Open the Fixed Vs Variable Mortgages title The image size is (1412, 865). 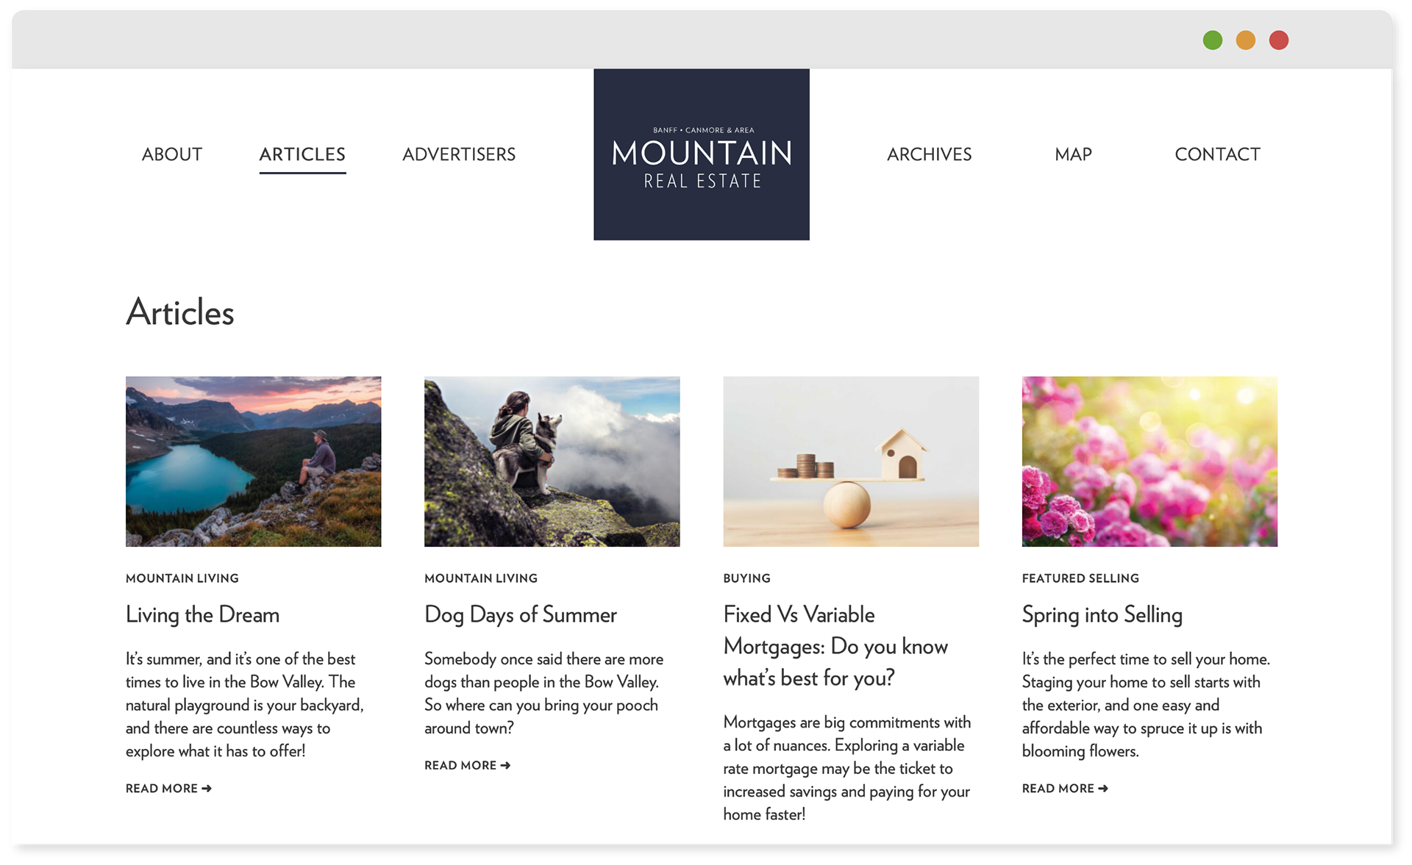pyautogui.click(x=835, y=646)
